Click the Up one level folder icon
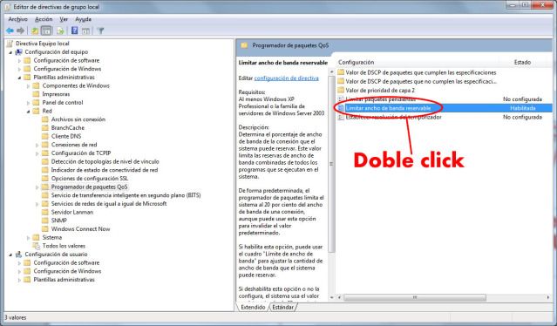Screen dimensions: 557x326 click(x=35, y=31)
